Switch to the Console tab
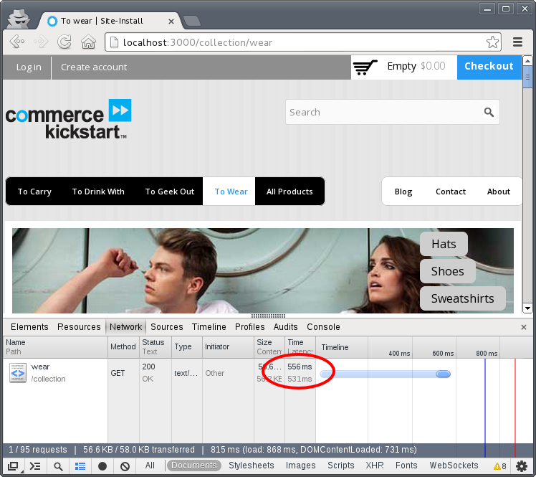The width and height of the screenshot is (536, 477). point(323,327)
